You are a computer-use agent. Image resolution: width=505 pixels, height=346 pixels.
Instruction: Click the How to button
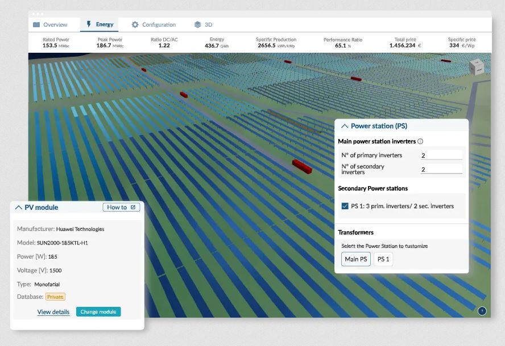[x=121, y=207]
